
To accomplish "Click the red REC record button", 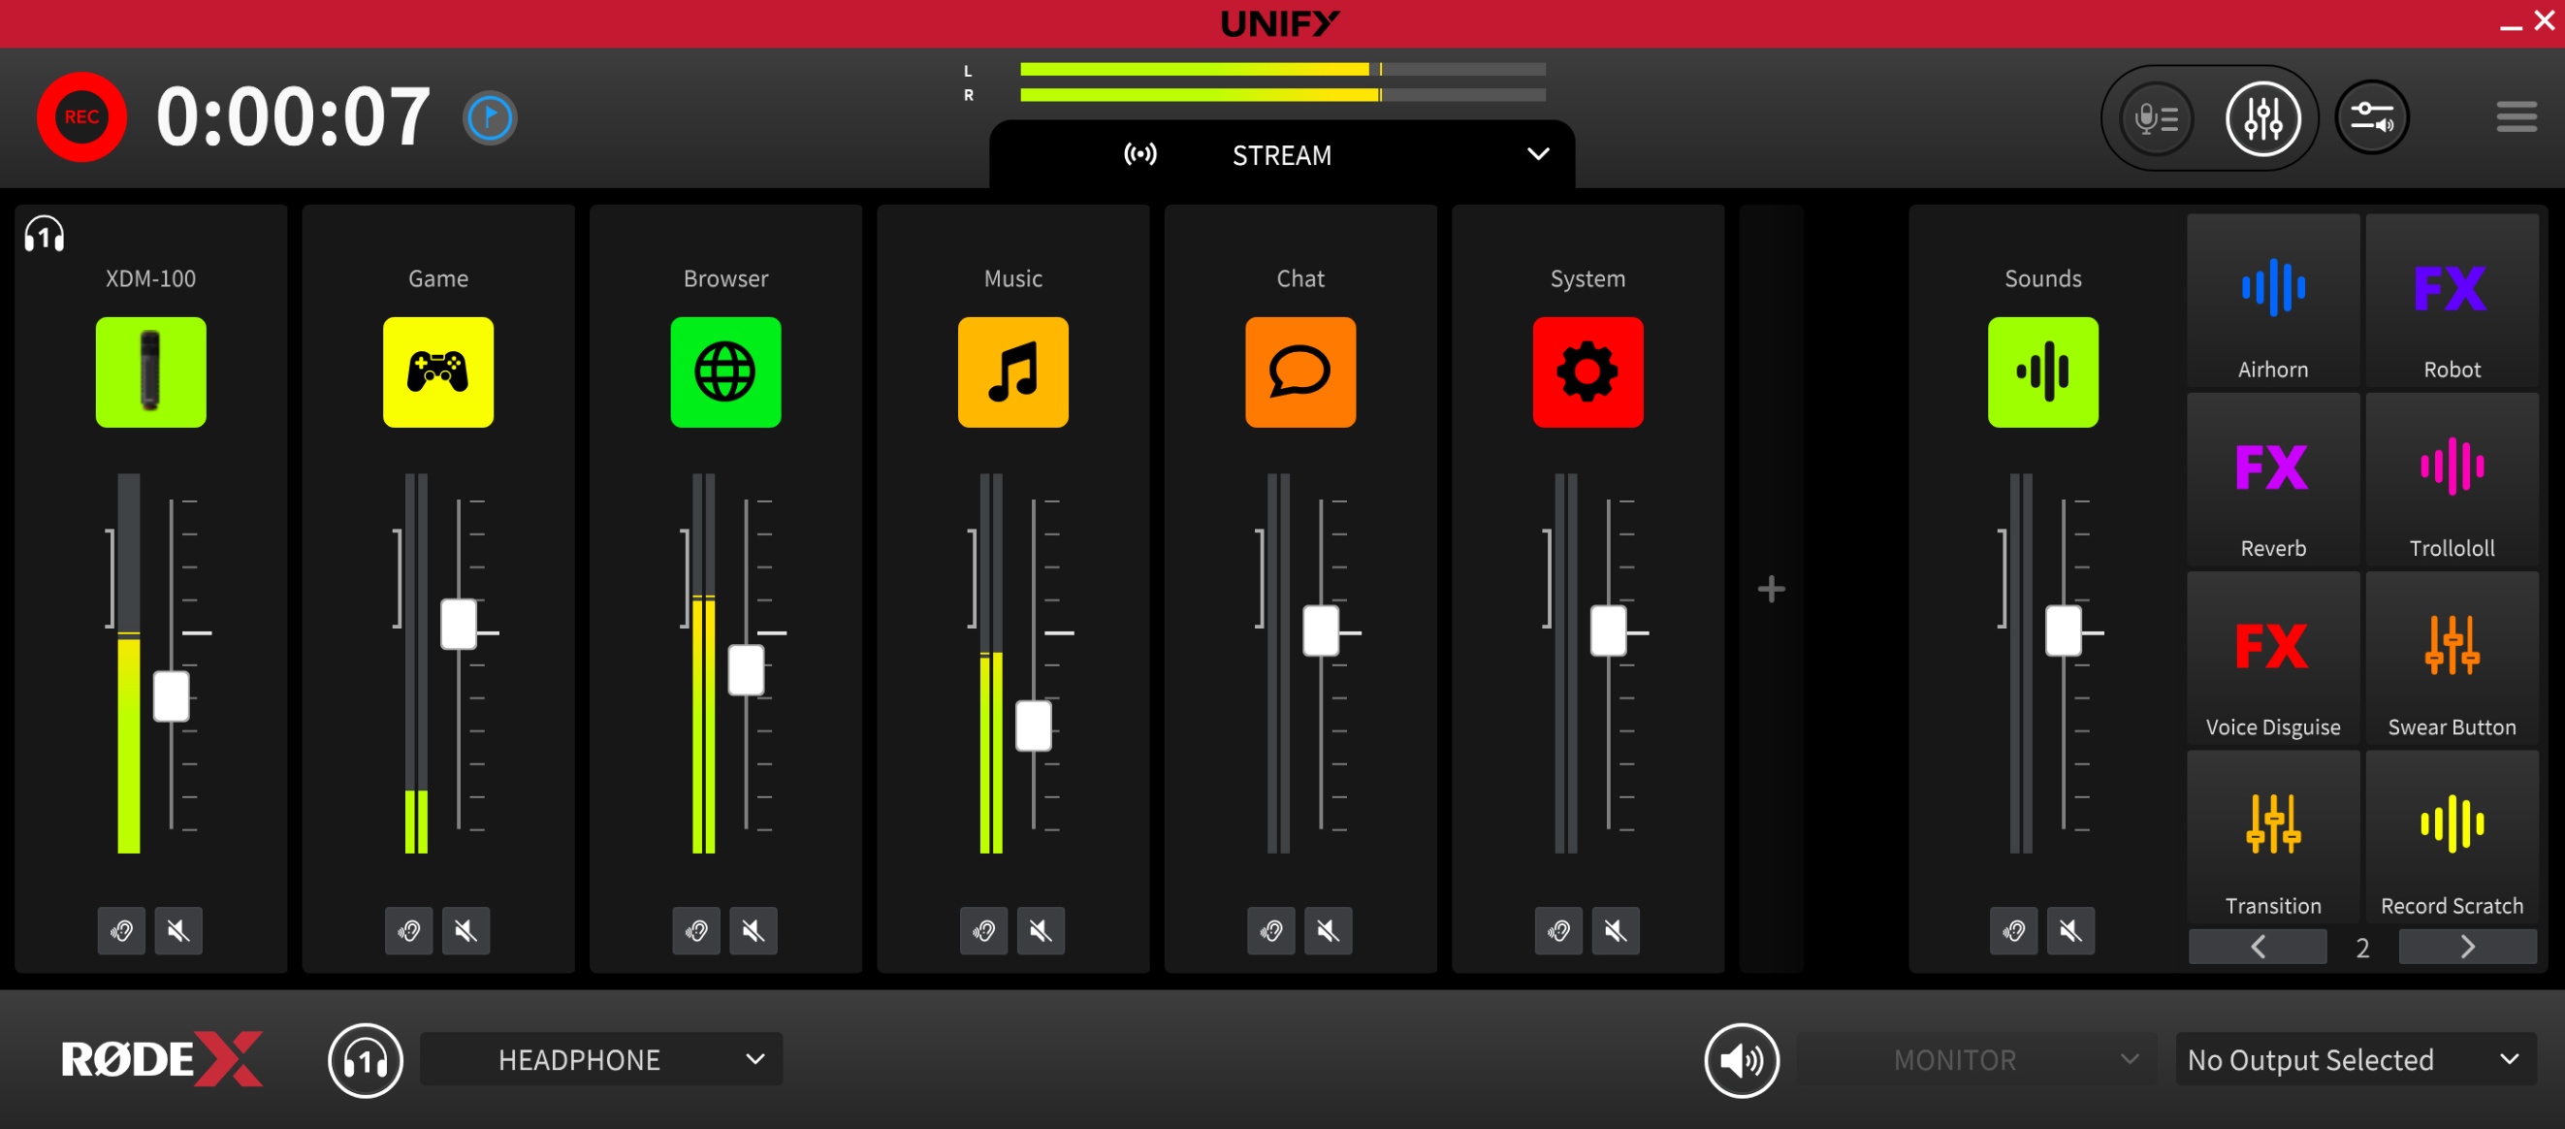I will pyautogui.click(x=81, y=116).
